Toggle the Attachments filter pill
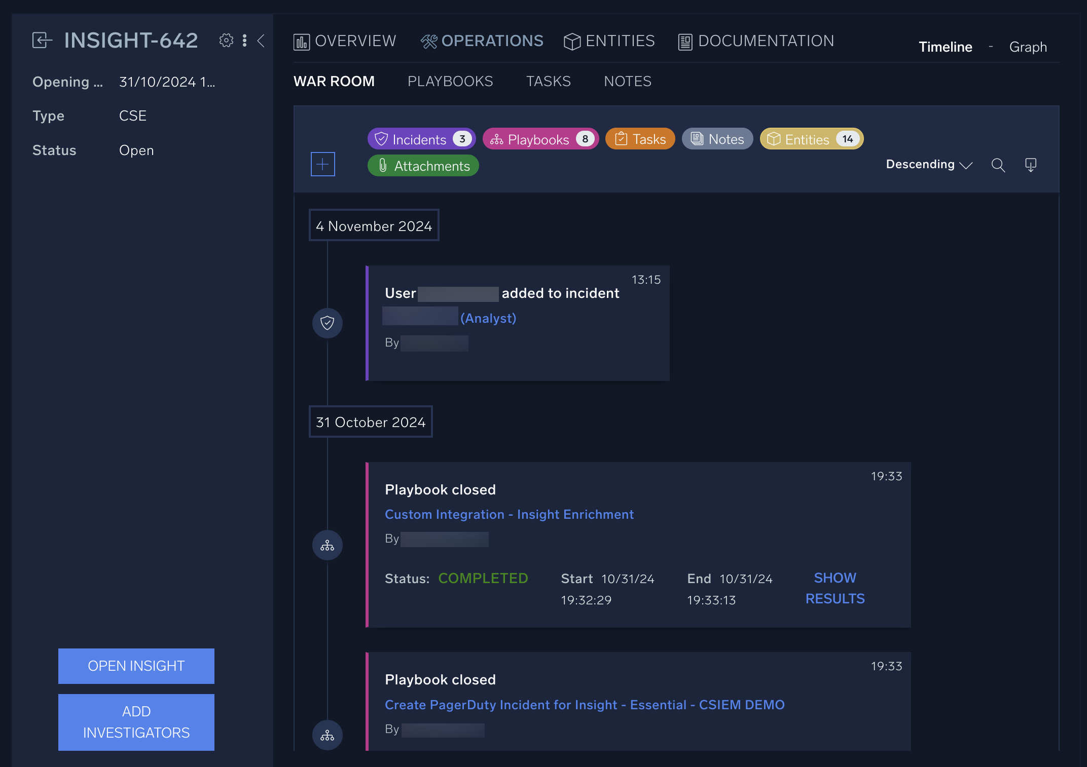The image size is (1087, 767). 423,165
